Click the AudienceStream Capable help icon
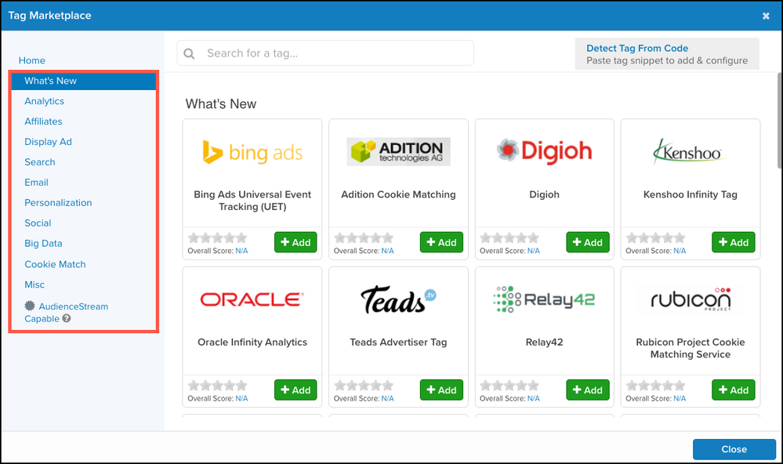 coord(67,319)
